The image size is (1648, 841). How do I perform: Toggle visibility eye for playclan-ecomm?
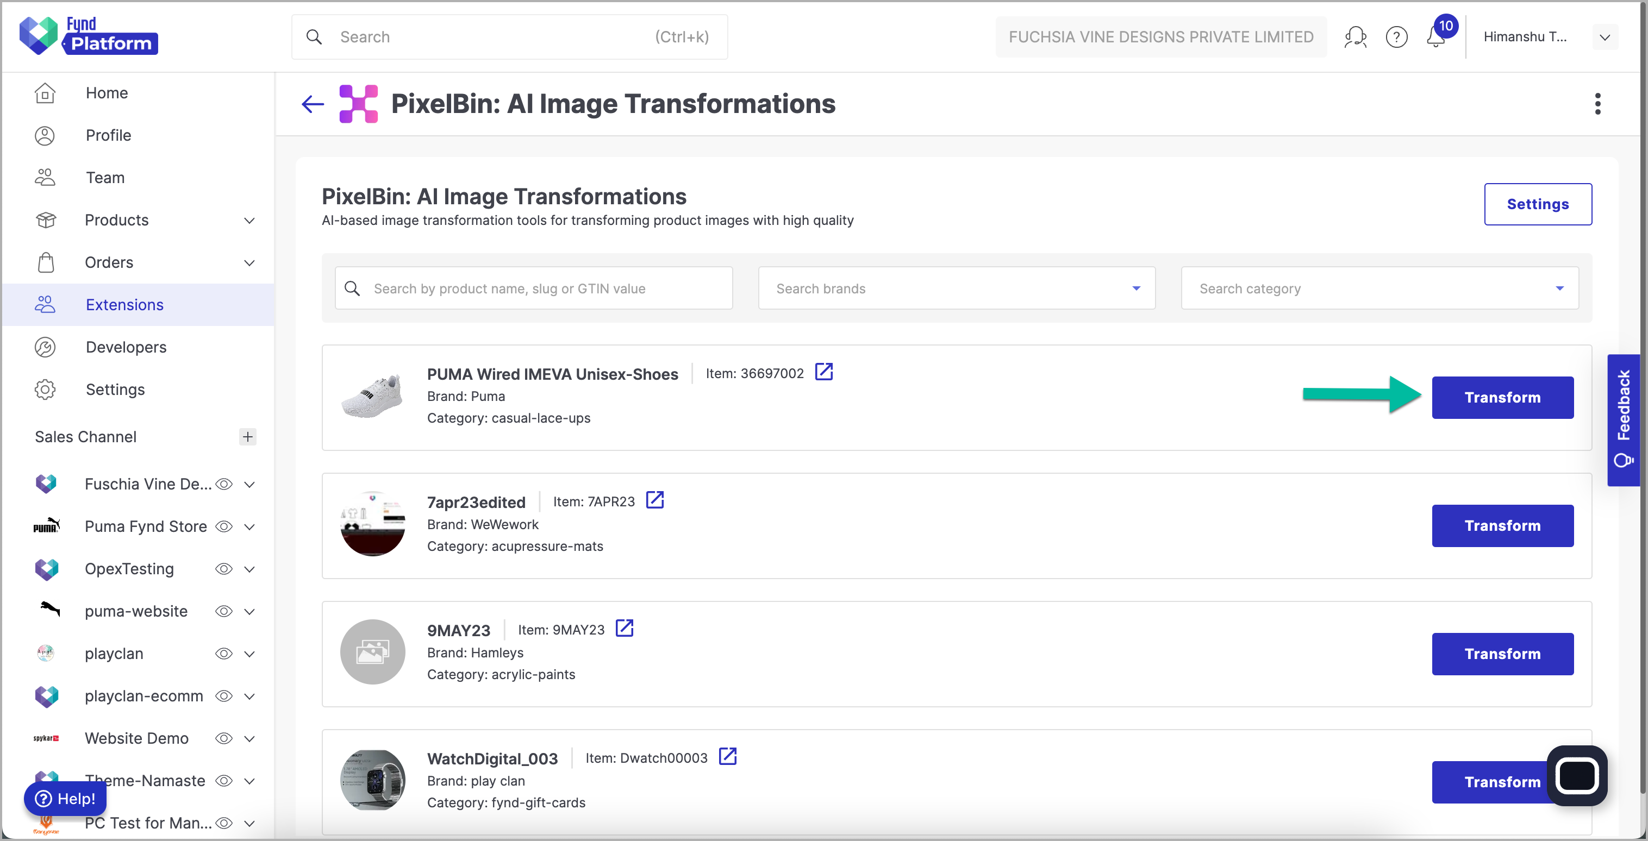pos(223,696)
